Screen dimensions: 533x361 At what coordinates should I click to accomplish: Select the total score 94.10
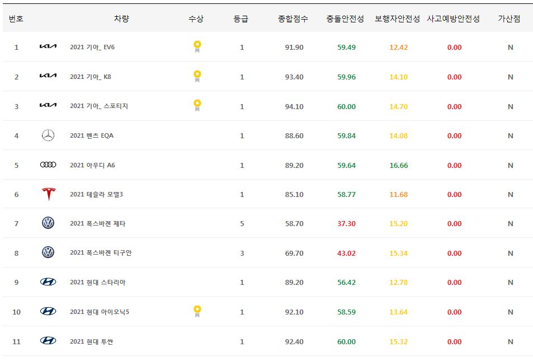294,106
